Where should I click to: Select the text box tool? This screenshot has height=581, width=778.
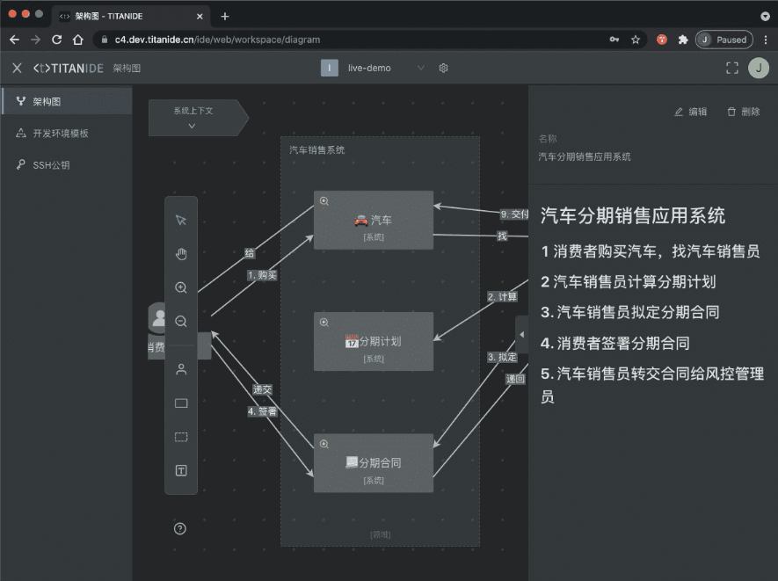[x=181, y=471]
